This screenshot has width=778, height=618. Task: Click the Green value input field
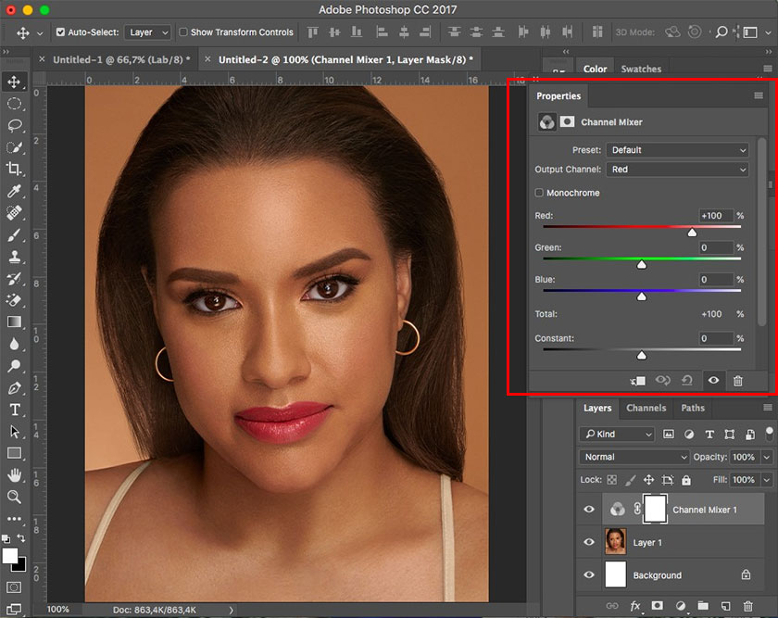(716, 247)
